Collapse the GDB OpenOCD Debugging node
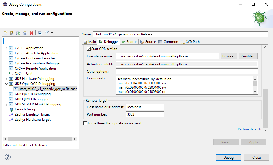The width and height of the screenshot is (273, 165). pyautogui.click(x=7, y=84)
